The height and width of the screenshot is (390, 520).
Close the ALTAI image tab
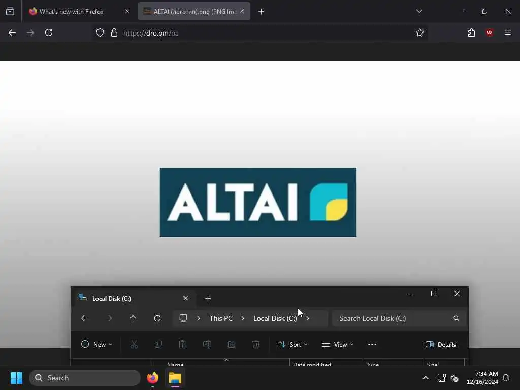tap(242, 11)
